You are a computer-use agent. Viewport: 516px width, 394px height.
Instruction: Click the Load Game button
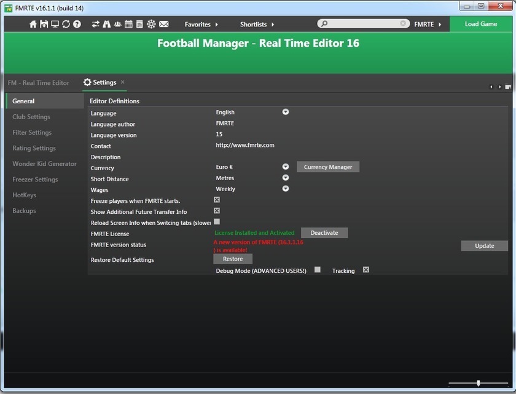pos(481,24)
